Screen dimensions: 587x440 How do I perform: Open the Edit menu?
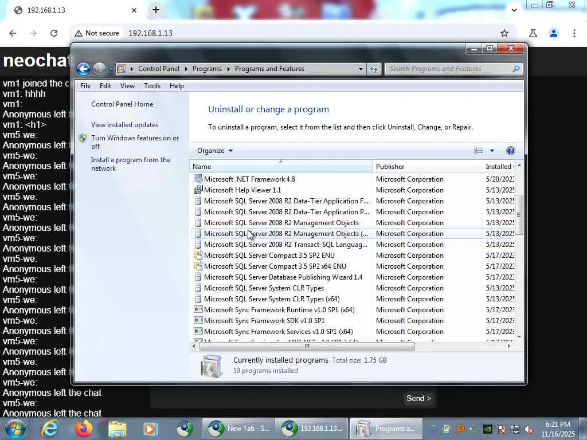pos(105,86)
